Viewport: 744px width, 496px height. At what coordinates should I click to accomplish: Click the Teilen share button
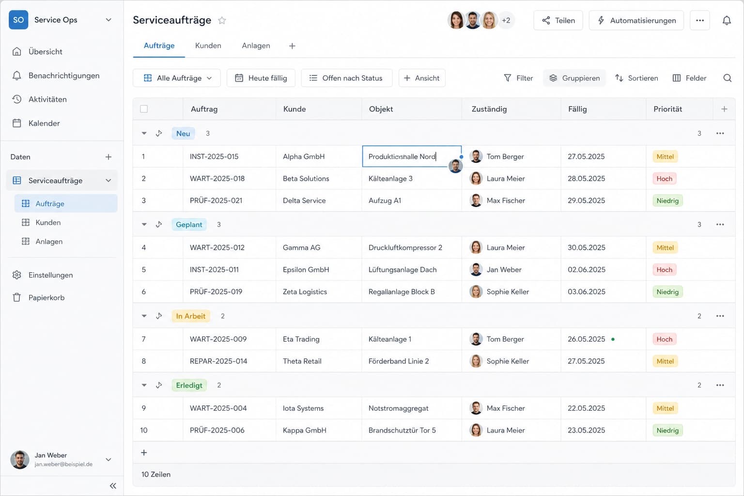(x=558, y=20)
